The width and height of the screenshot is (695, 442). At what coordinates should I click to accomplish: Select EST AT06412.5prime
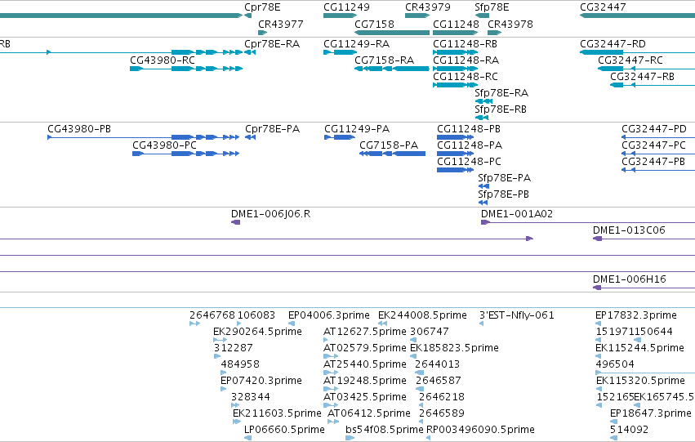369,413
